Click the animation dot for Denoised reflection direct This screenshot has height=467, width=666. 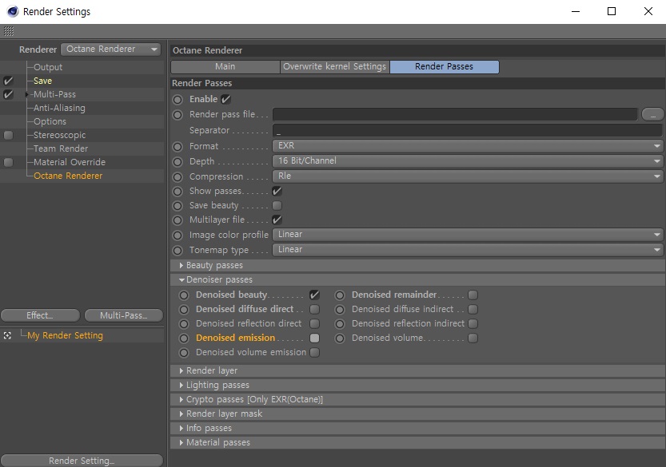coord(184,324)
